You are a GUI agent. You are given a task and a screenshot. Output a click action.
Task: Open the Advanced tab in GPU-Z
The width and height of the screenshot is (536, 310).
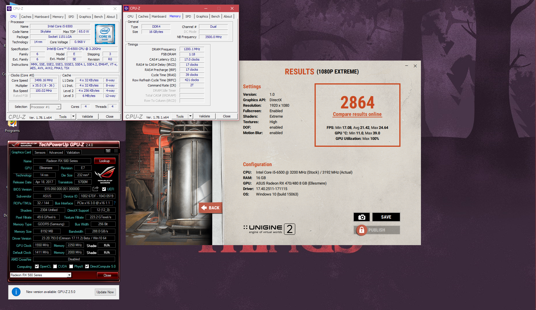tap(56, 153)
